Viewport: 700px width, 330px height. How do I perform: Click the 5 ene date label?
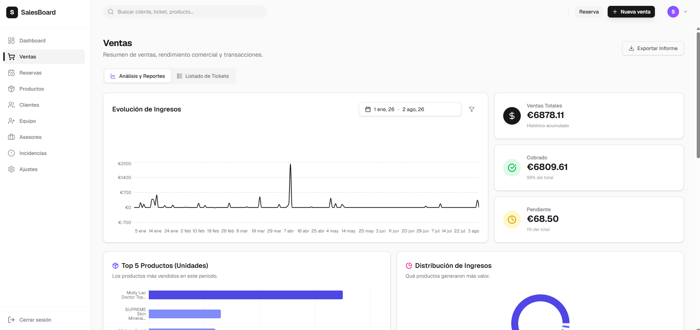[x=141, y=231]
